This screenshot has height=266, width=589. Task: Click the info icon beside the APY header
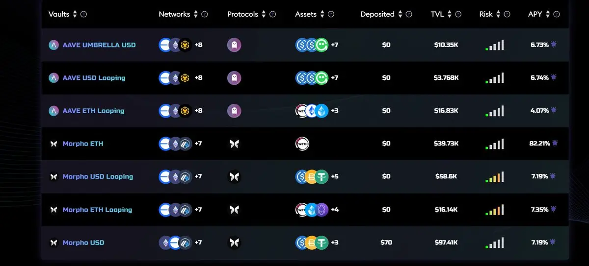[x=557, y=14]
